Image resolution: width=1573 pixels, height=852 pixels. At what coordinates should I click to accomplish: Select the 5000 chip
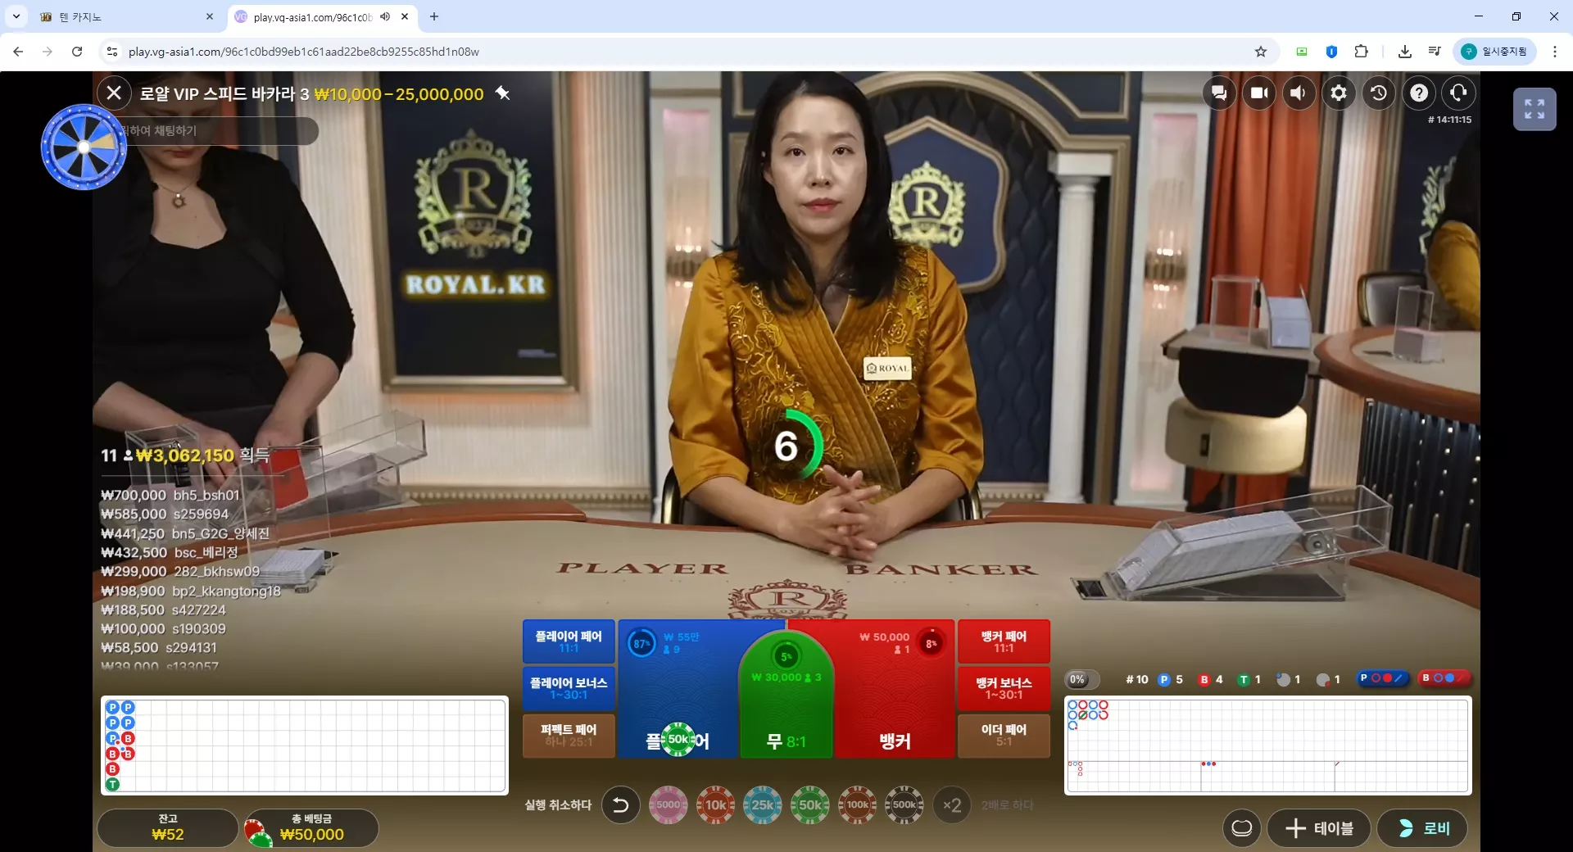[x=669, y=805]
